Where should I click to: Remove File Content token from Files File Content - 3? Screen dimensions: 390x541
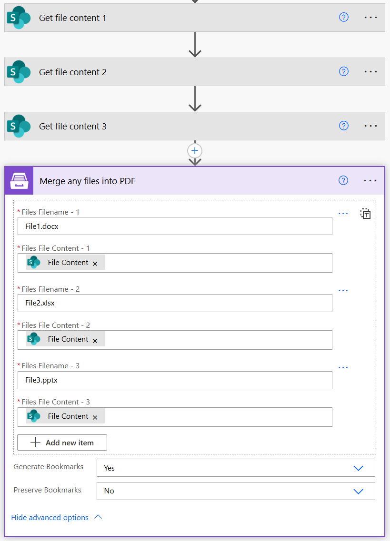(x=95, y=417)
